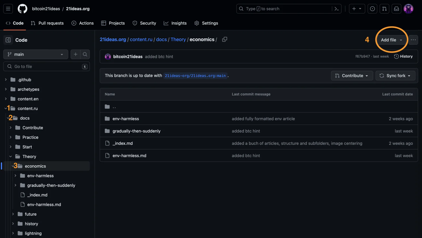This screenshot has height=238, width=422.
Task: Open the Add file dropdown
Action: click(392, 40)
